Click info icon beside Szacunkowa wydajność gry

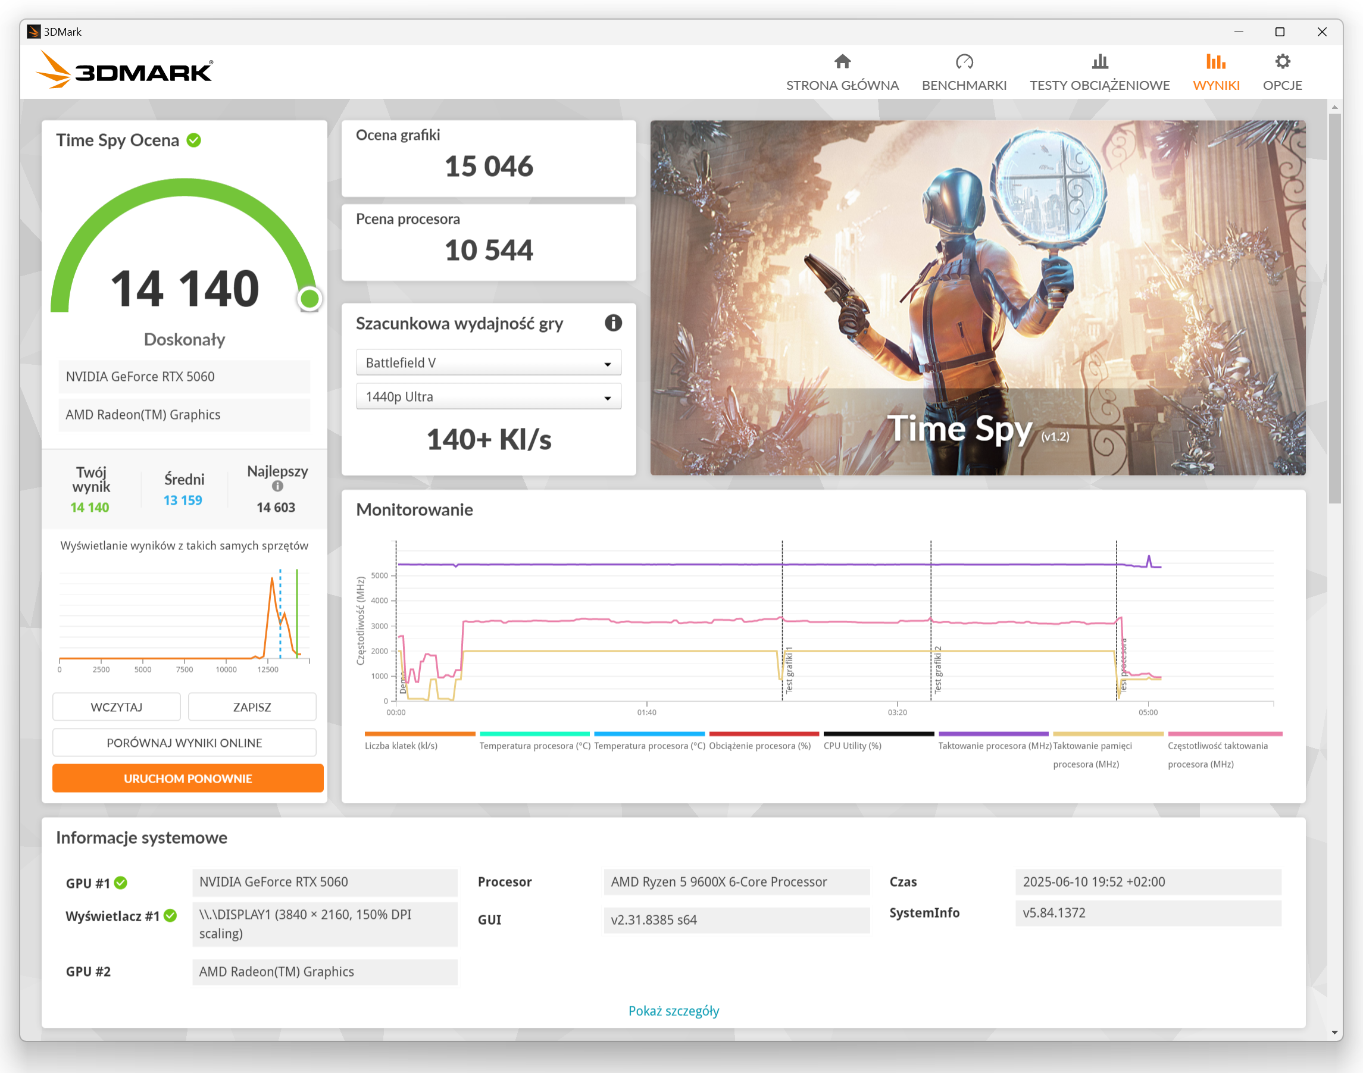[x=613, y=323]
